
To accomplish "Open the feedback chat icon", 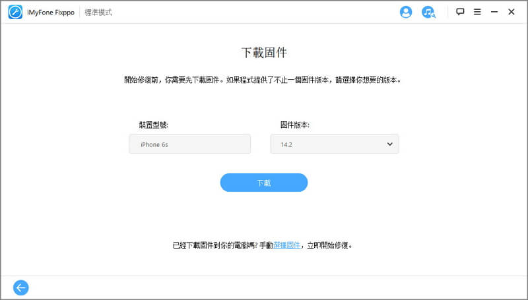I will (x=460, y=12).
